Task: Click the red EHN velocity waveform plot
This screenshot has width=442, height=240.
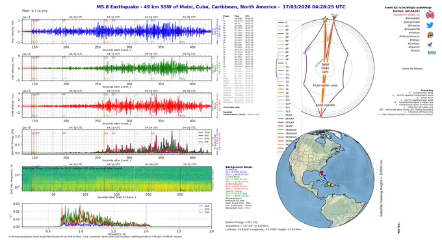Action: pos(117,105)
